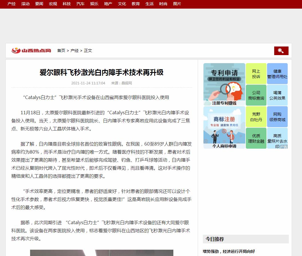Click the 网购领券商城 ad tile
302x256 pixels.
point(277,117)
